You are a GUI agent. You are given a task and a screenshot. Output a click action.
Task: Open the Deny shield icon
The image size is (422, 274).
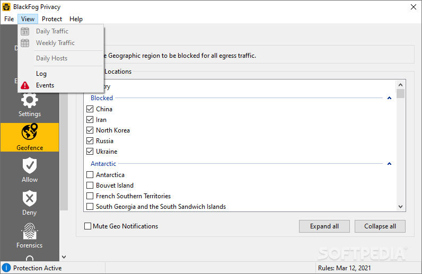pyautogui.click(x=30, y=198)
